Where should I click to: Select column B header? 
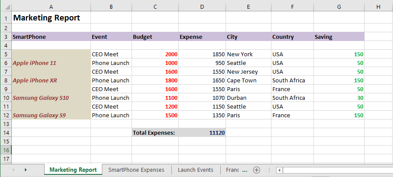[111, 7]
